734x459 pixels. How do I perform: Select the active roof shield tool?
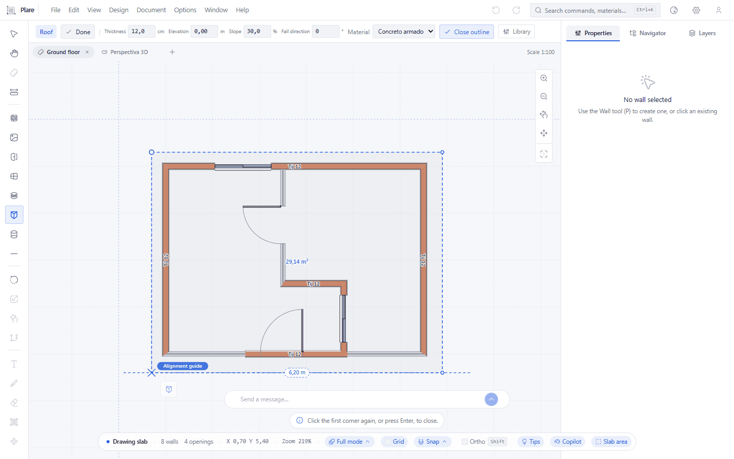tap(14, 215)
